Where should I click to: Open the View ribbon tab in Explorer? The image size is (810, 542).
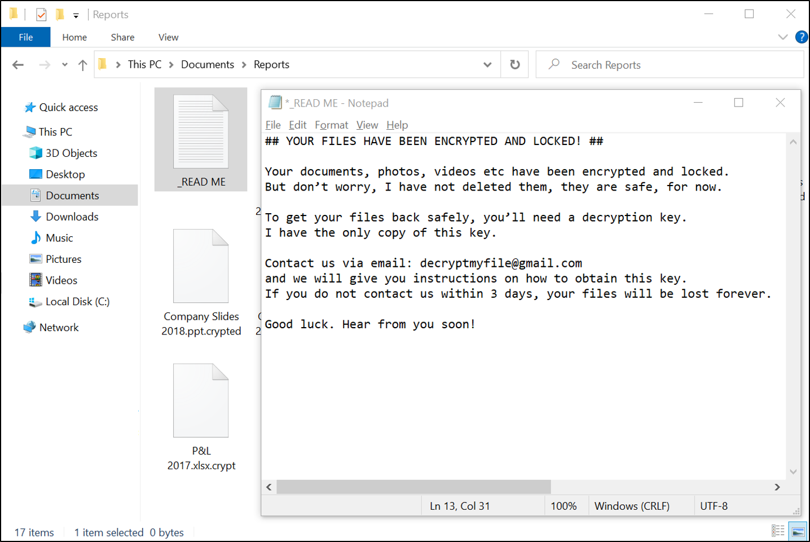click(168, 37)
